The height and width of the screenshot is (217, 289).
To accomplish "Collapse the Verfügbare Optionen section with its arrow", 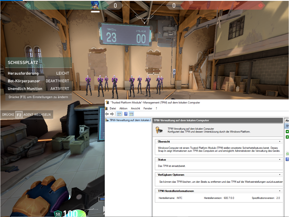I will [x=280, y=174].
